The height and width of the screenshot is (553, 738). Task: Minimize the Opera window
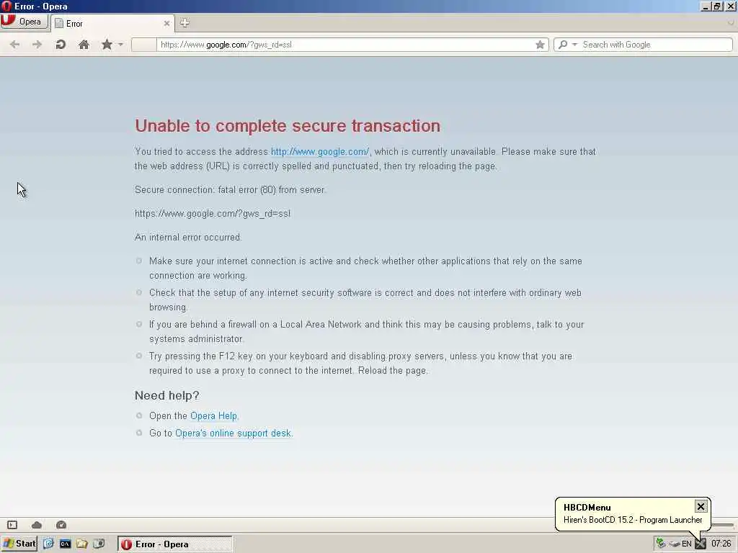pyautogui.click(x=705, y=6)
